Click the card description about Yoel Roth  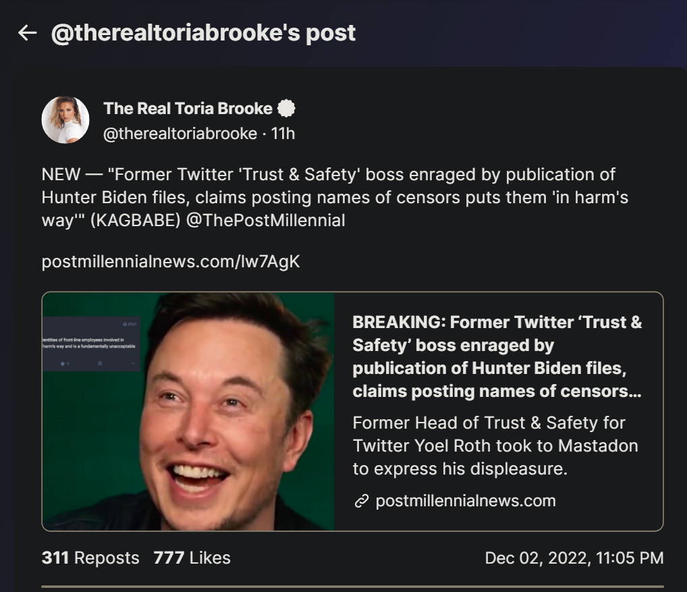(495, 446)
